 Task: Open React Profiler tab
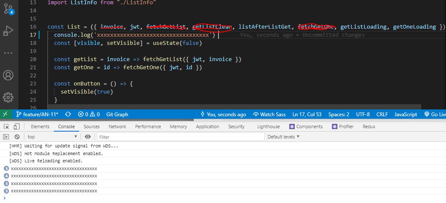343,127
